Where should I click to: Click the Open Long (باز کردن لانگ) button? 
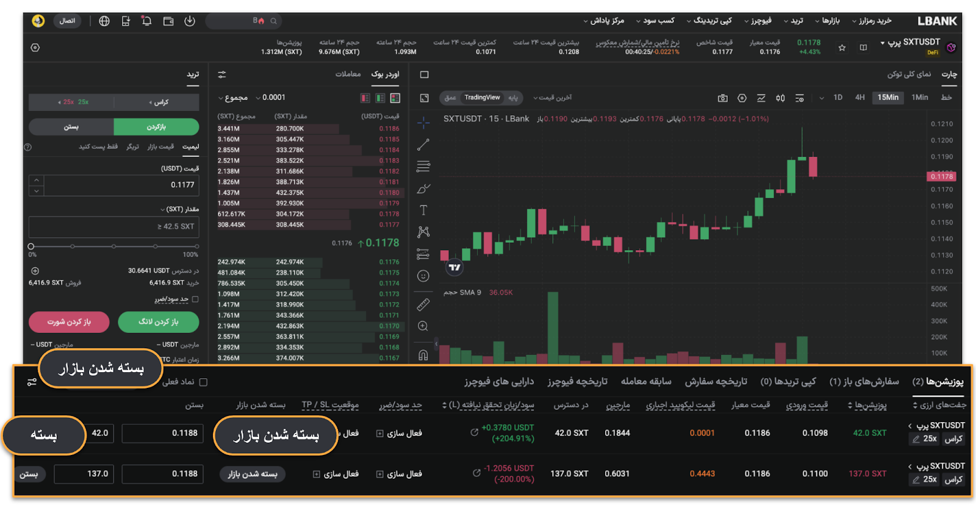click(158, 322)
